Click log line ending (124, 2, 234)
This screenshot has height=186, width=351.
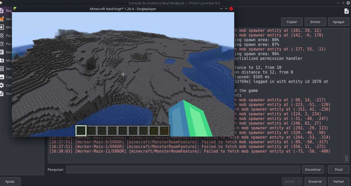tap(278, 114)
